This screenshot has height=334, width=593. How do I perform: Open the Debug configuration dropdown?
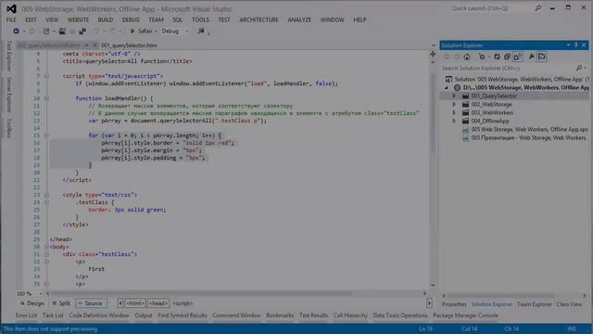(187, 31)
